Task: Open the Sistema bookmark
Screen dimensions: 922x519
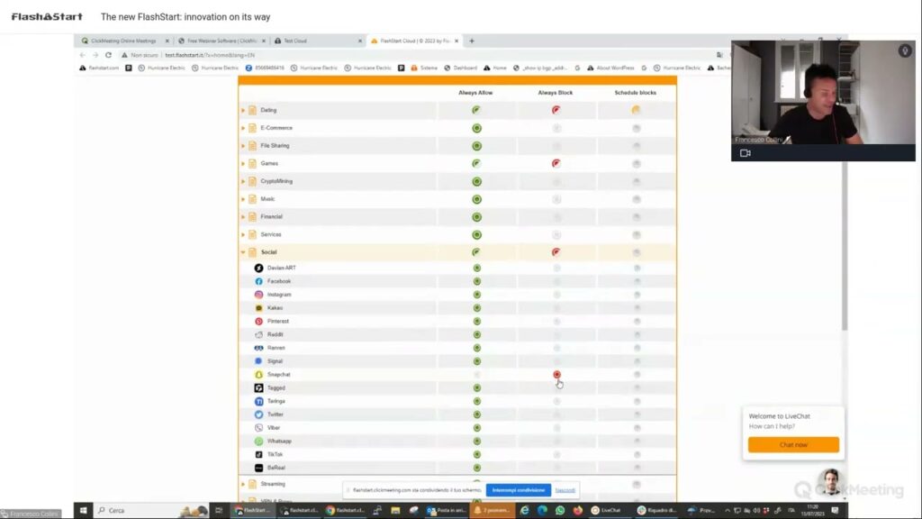Action: [424, 68]
